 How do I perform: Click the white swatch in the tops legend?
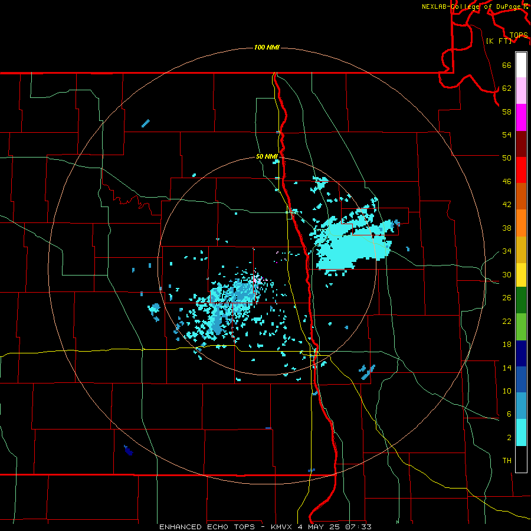pos(521,65)
